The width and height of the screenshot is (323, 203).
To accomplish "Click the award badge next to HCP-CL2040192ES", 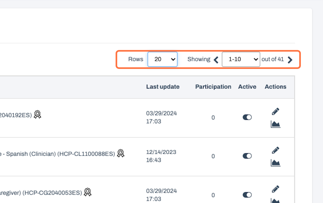I will tap(37, 114).
